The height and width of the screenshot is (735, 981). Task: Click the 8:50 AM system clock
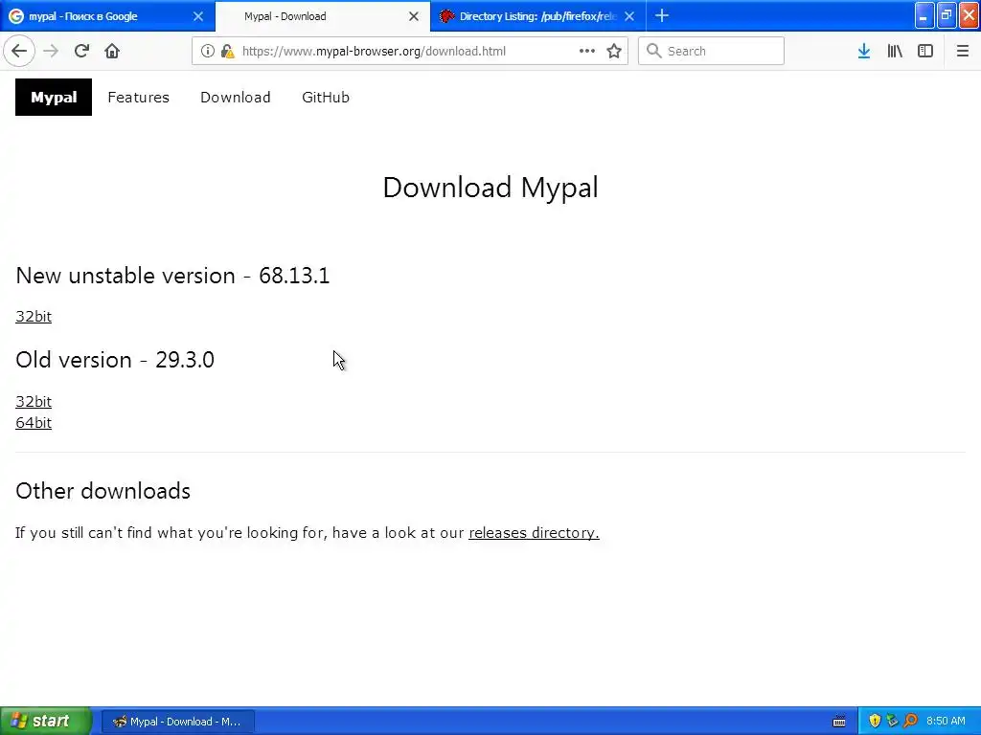(946, 722)
